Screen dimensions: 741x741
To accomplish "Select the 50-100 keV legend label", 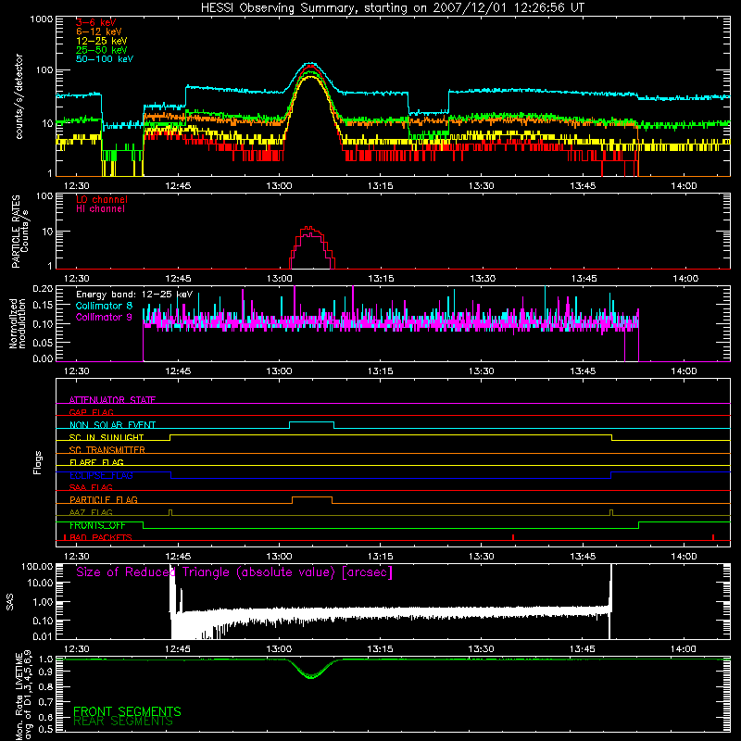I will point(105,59).
